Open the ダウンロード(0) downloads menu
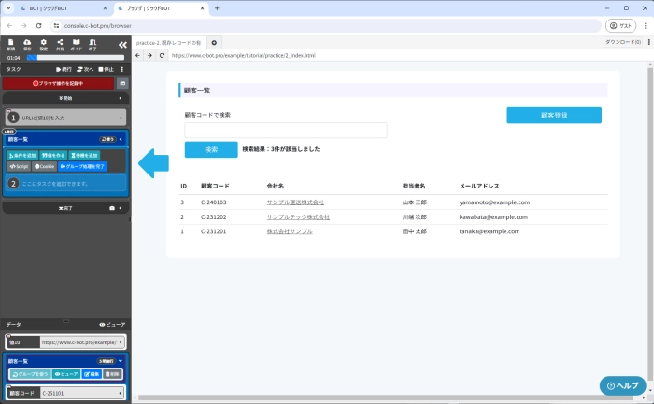 (x=623, y=42)
